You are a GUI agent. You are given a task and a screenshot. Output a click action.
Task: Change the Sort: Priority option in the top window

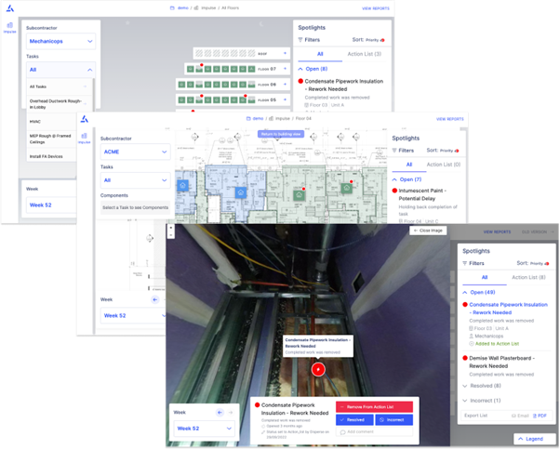(x=368, y=40)
